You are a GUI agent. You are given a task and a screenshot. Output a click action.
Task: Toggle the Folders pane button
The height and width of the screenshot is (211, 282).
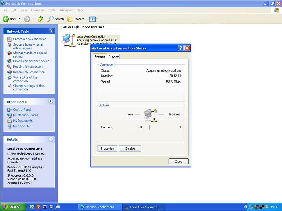(x=76, y=19)
